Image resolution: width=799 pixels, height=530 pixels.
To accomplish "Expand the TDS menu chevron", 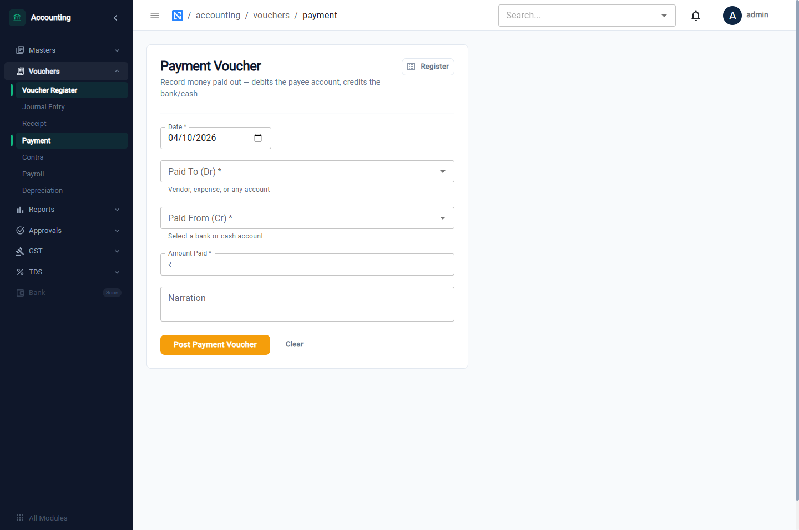I will coord(117,272).
